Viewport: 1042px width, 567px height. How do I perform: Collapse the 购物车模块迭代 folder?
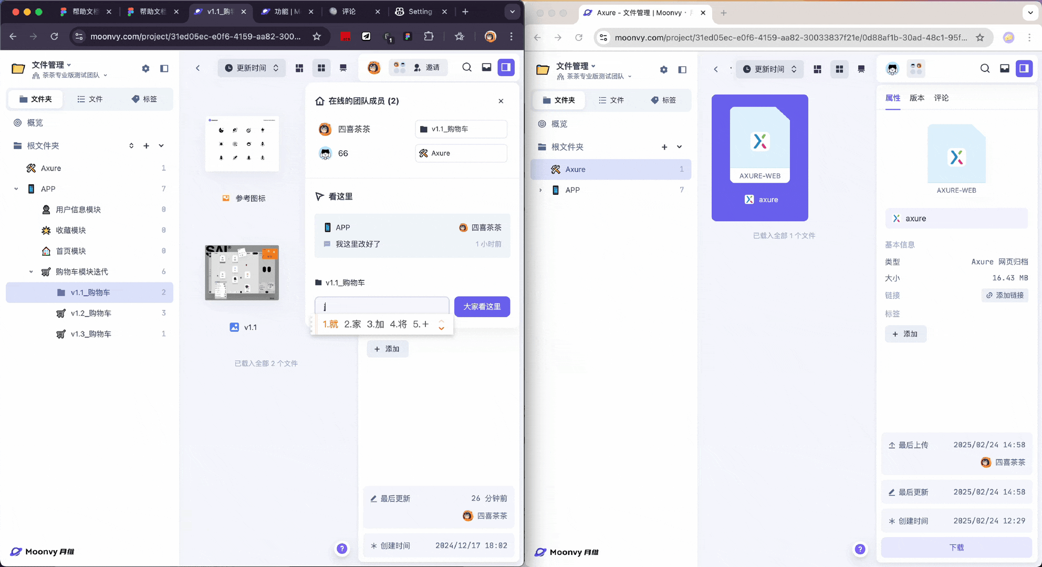[31, 271]
